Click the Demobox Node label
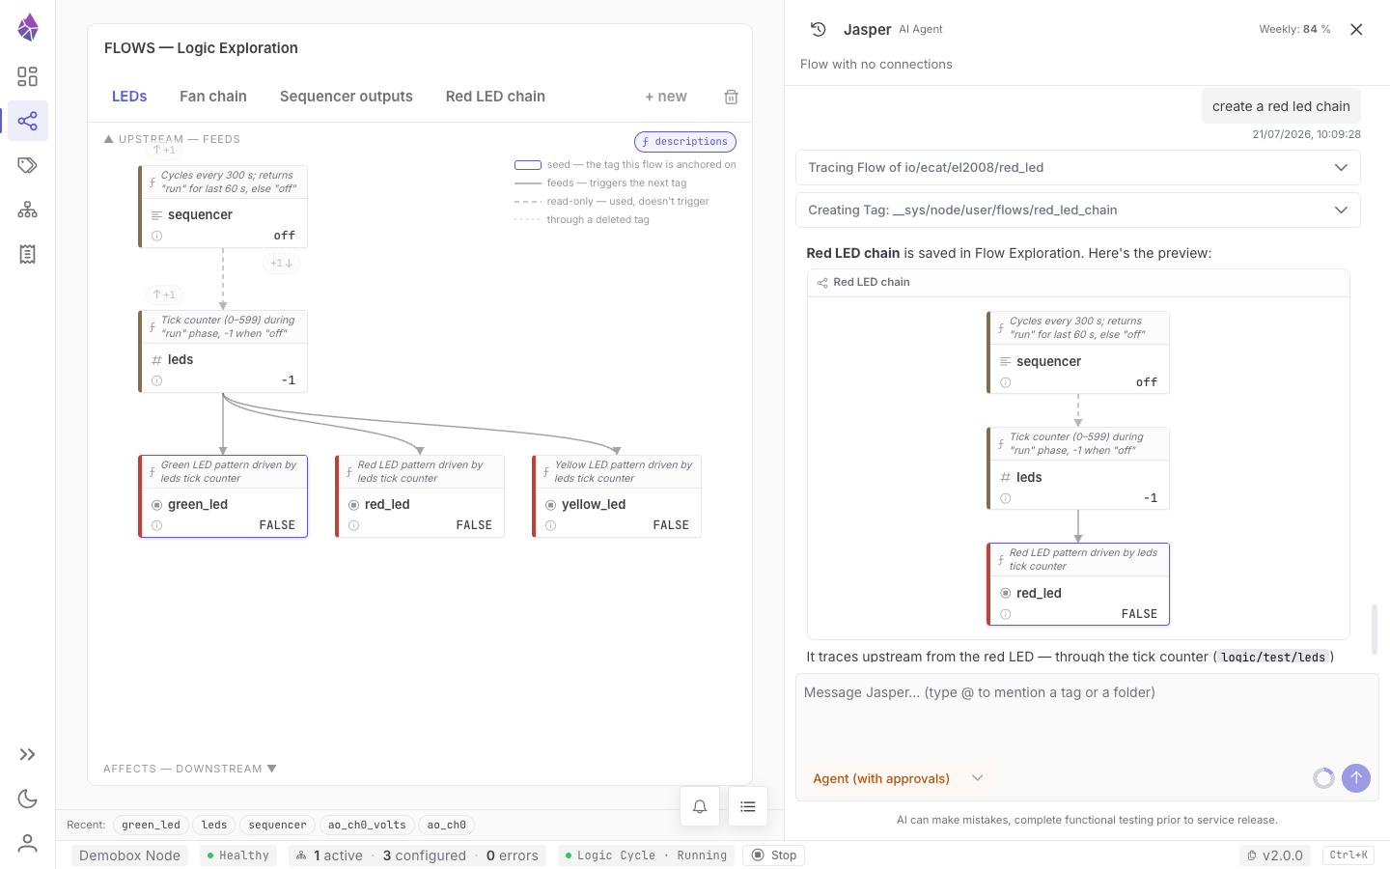 pos(130,855)
